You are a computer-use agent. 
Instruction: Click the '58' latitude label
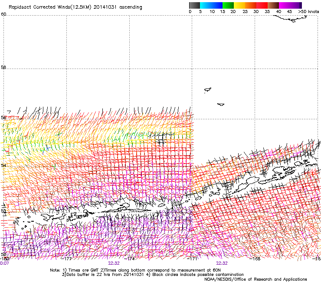(x=3, y=67)
